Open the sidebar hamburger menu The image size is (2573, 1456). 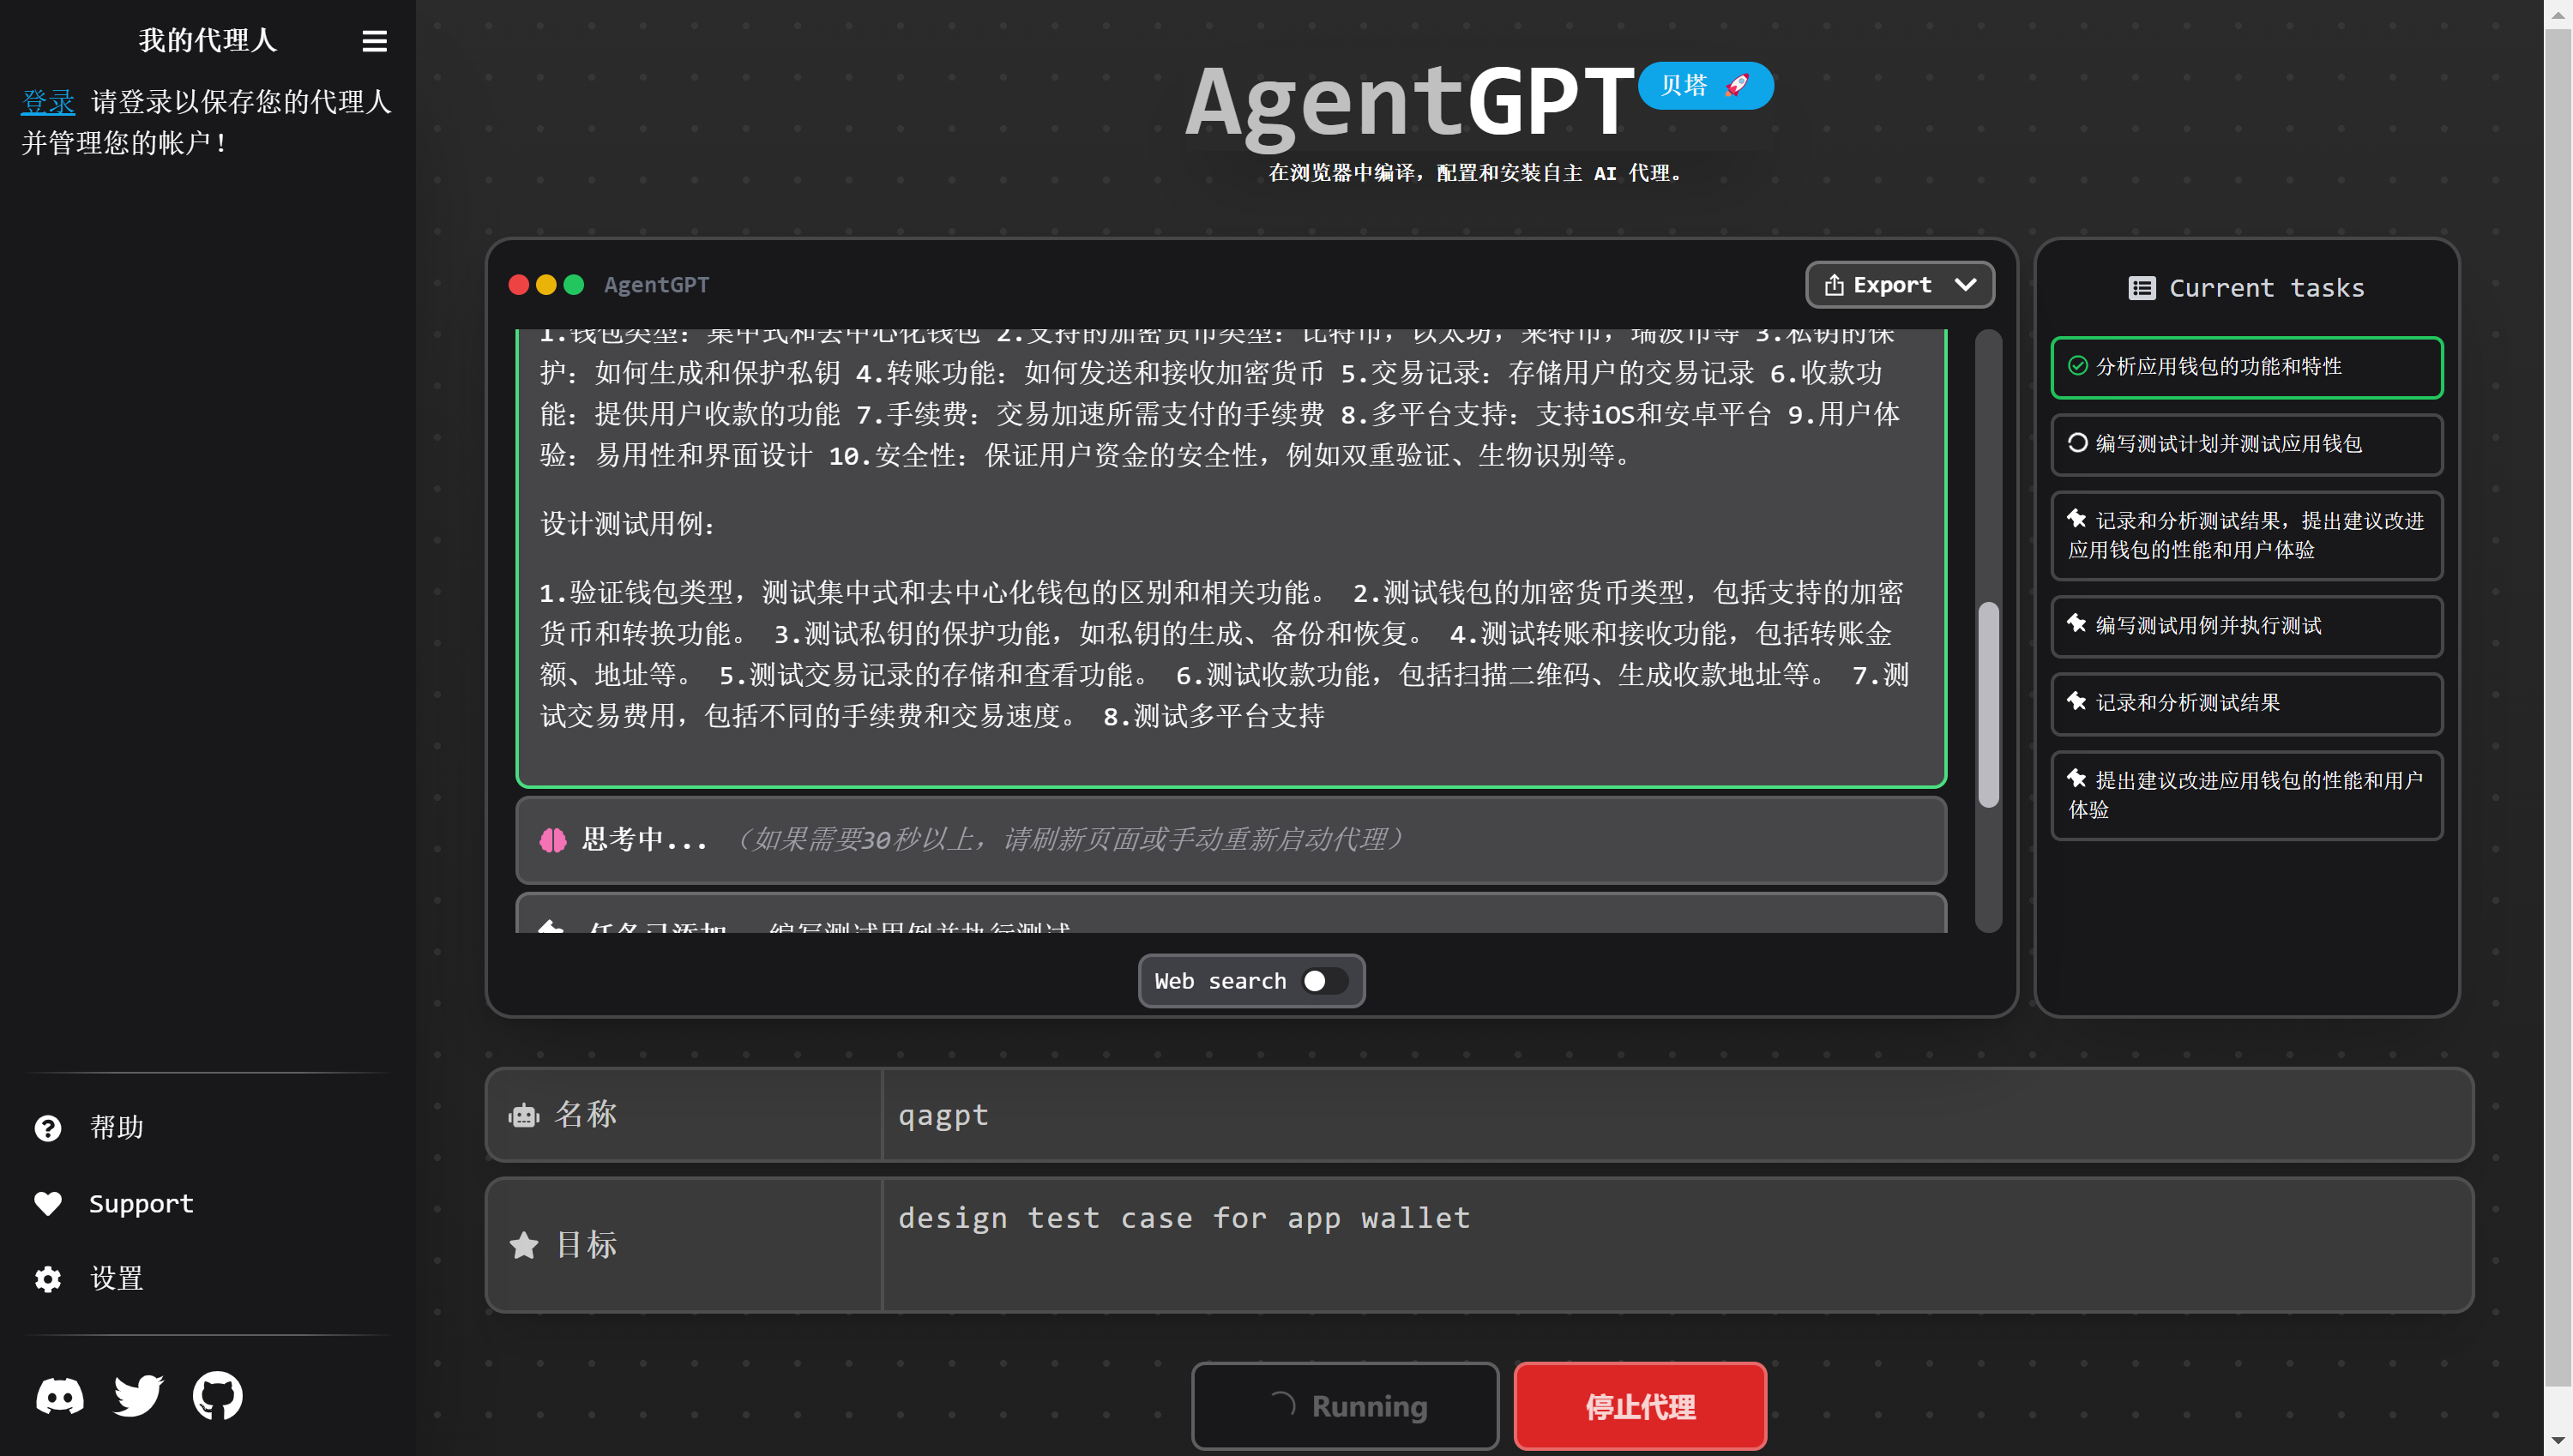point(374,41)
